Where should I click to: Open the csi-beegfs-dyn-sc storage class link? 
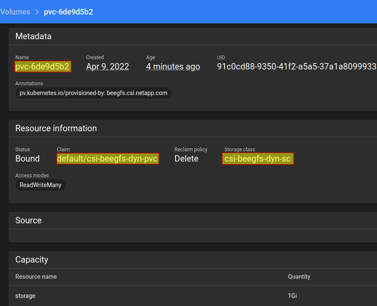click(258, 159)
